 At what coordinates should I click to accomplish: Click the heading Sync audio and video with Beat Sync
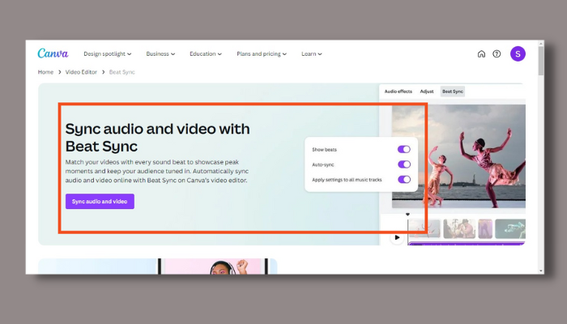point(157,138)
